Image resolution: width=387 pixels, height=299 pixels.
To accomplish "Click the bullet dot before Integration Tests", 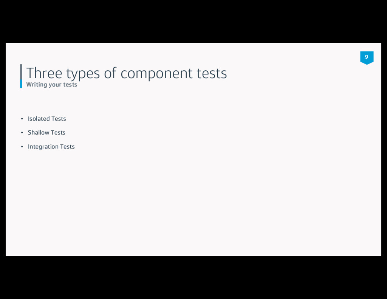I will 22,147.
